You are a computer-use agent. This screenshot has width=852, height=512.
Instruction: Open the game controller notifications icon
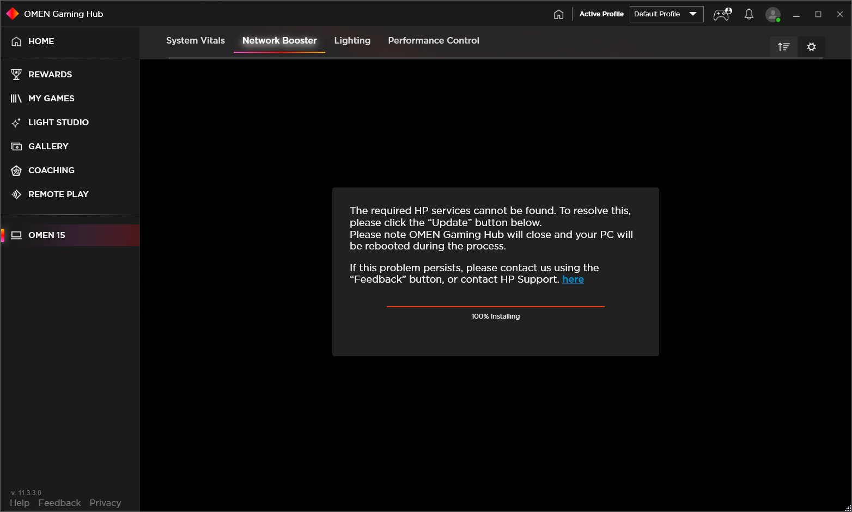[x=722, y=14]
